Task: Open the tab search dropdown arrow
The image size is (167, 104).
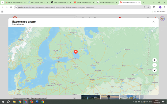Action: coord(2,2)
